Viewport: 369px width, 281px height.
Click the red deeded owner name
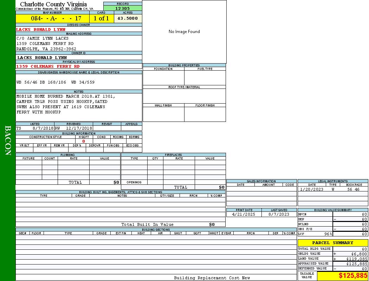(x=41, y=30)
